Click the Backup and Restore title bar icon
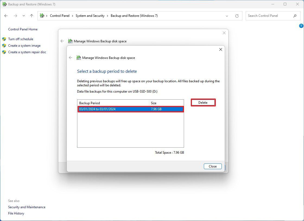 click(4, 4)
